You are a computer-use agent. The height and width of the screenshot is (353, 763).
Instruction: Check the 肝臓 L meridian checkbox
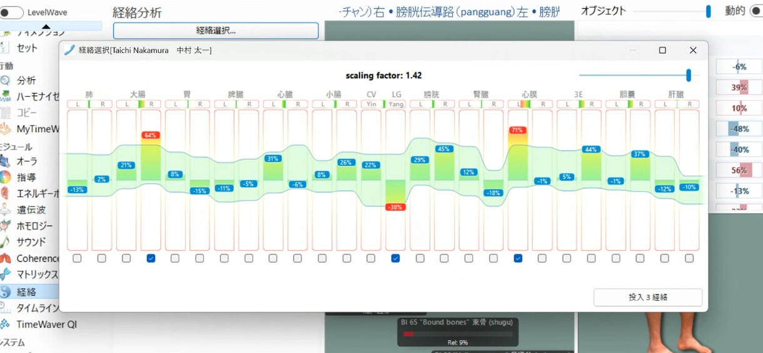click(x=664, y=258)
